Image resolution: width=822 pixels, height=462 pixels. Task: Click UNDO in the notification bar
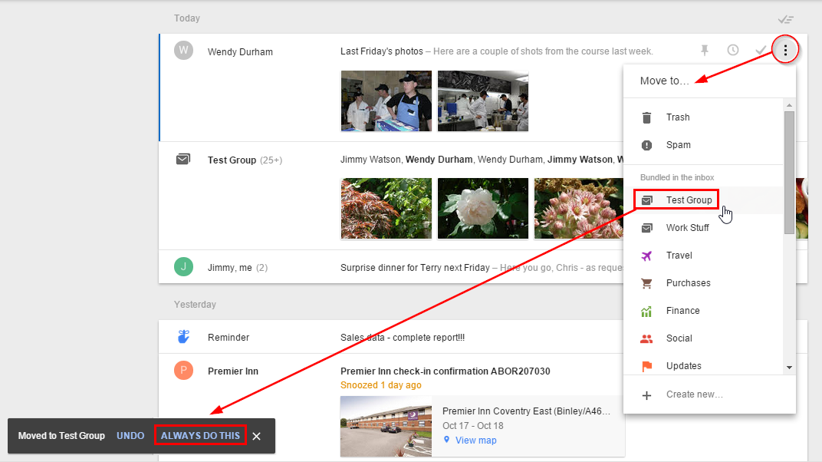point(130,436)
